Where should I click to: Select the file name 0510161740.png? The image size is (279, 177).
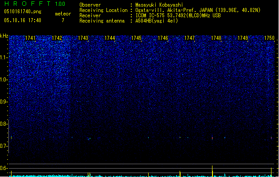click(23, 12)
